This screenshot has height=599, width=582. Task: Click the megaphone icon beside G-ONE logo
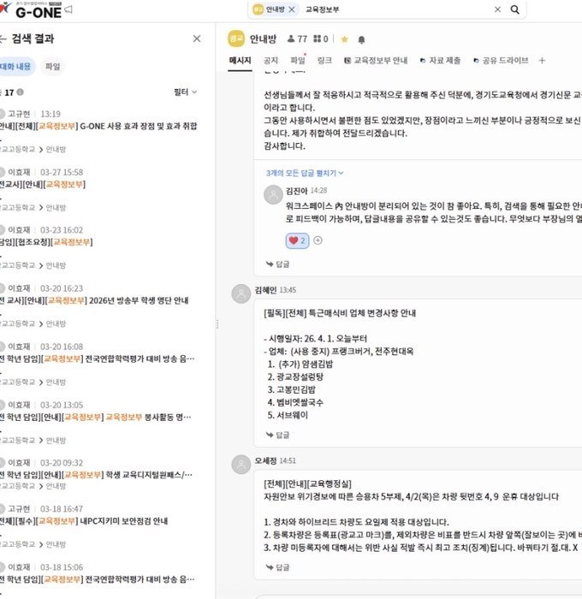[68, 9]
